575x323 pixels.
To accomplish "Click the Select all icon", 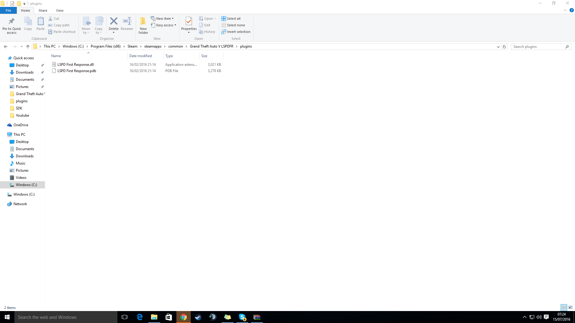I will point(224,19).
